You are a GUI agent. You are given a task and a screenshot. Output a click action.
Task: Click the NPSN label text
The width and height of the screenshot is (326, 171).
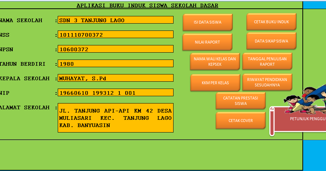coord(7,49)
